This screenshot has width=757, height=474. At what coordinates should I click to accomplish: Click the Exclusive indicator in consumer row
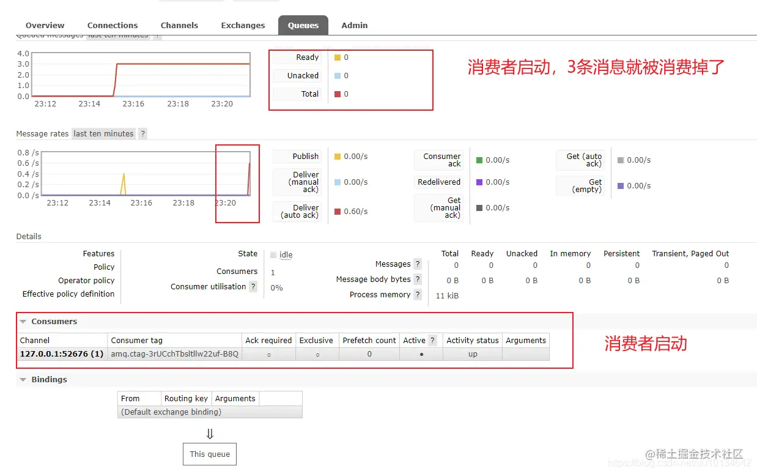(317, 354)
